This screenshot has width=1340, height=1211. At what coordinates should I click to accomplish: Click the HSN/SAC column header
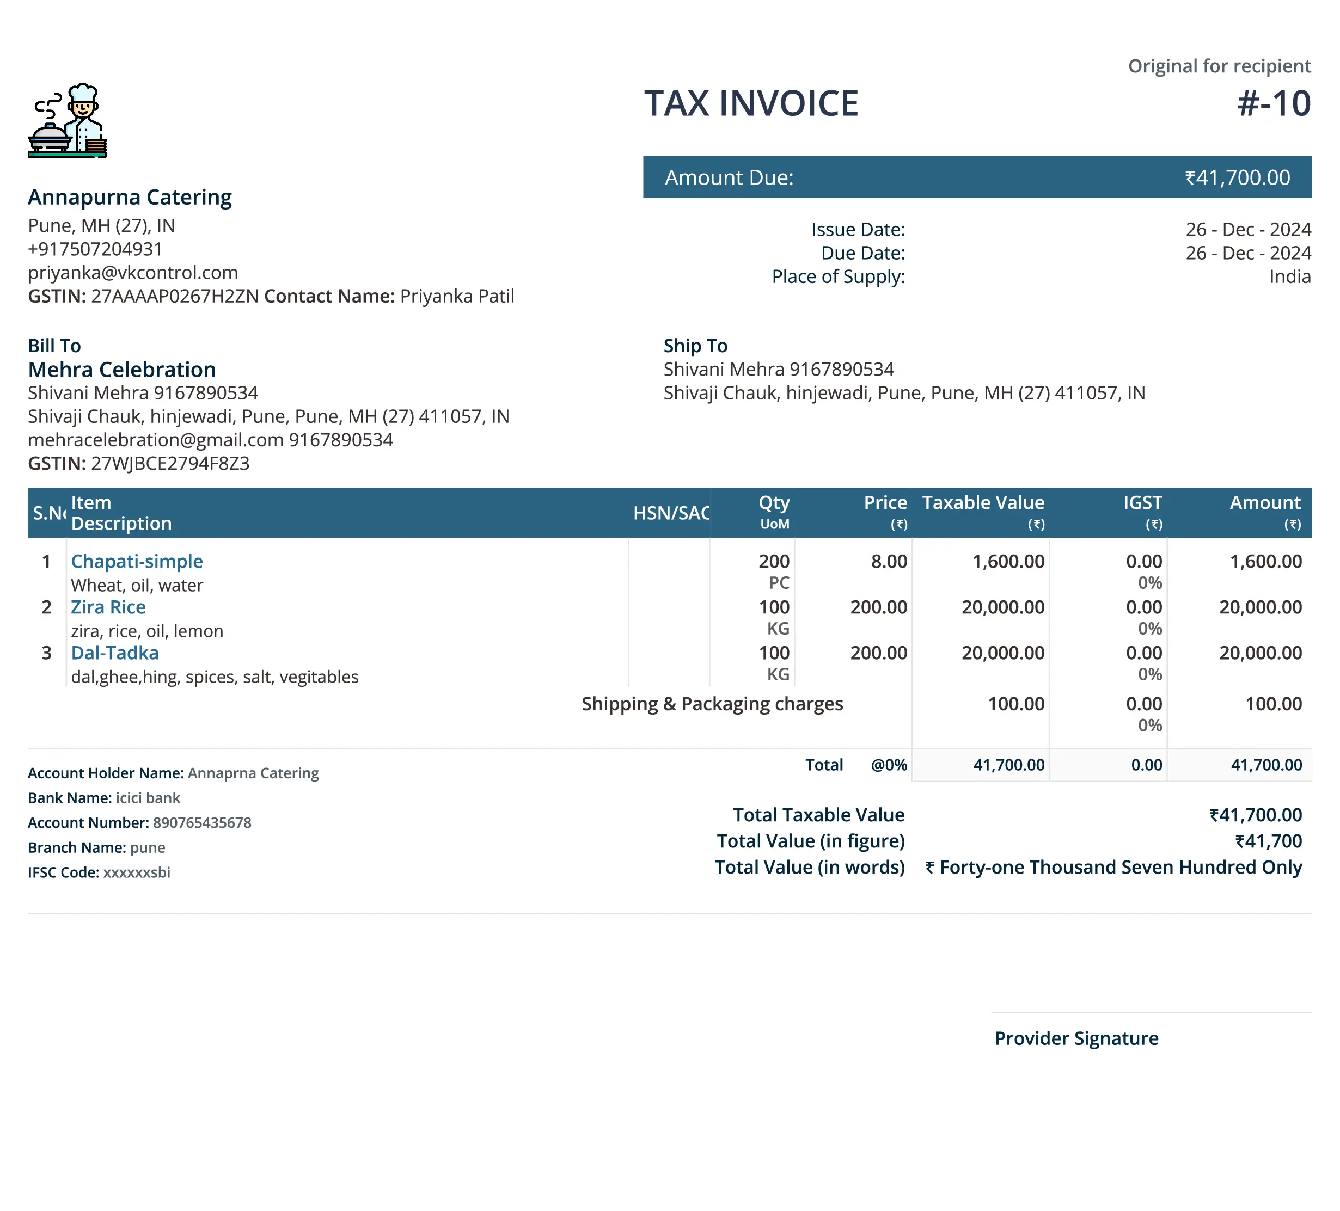671,513
